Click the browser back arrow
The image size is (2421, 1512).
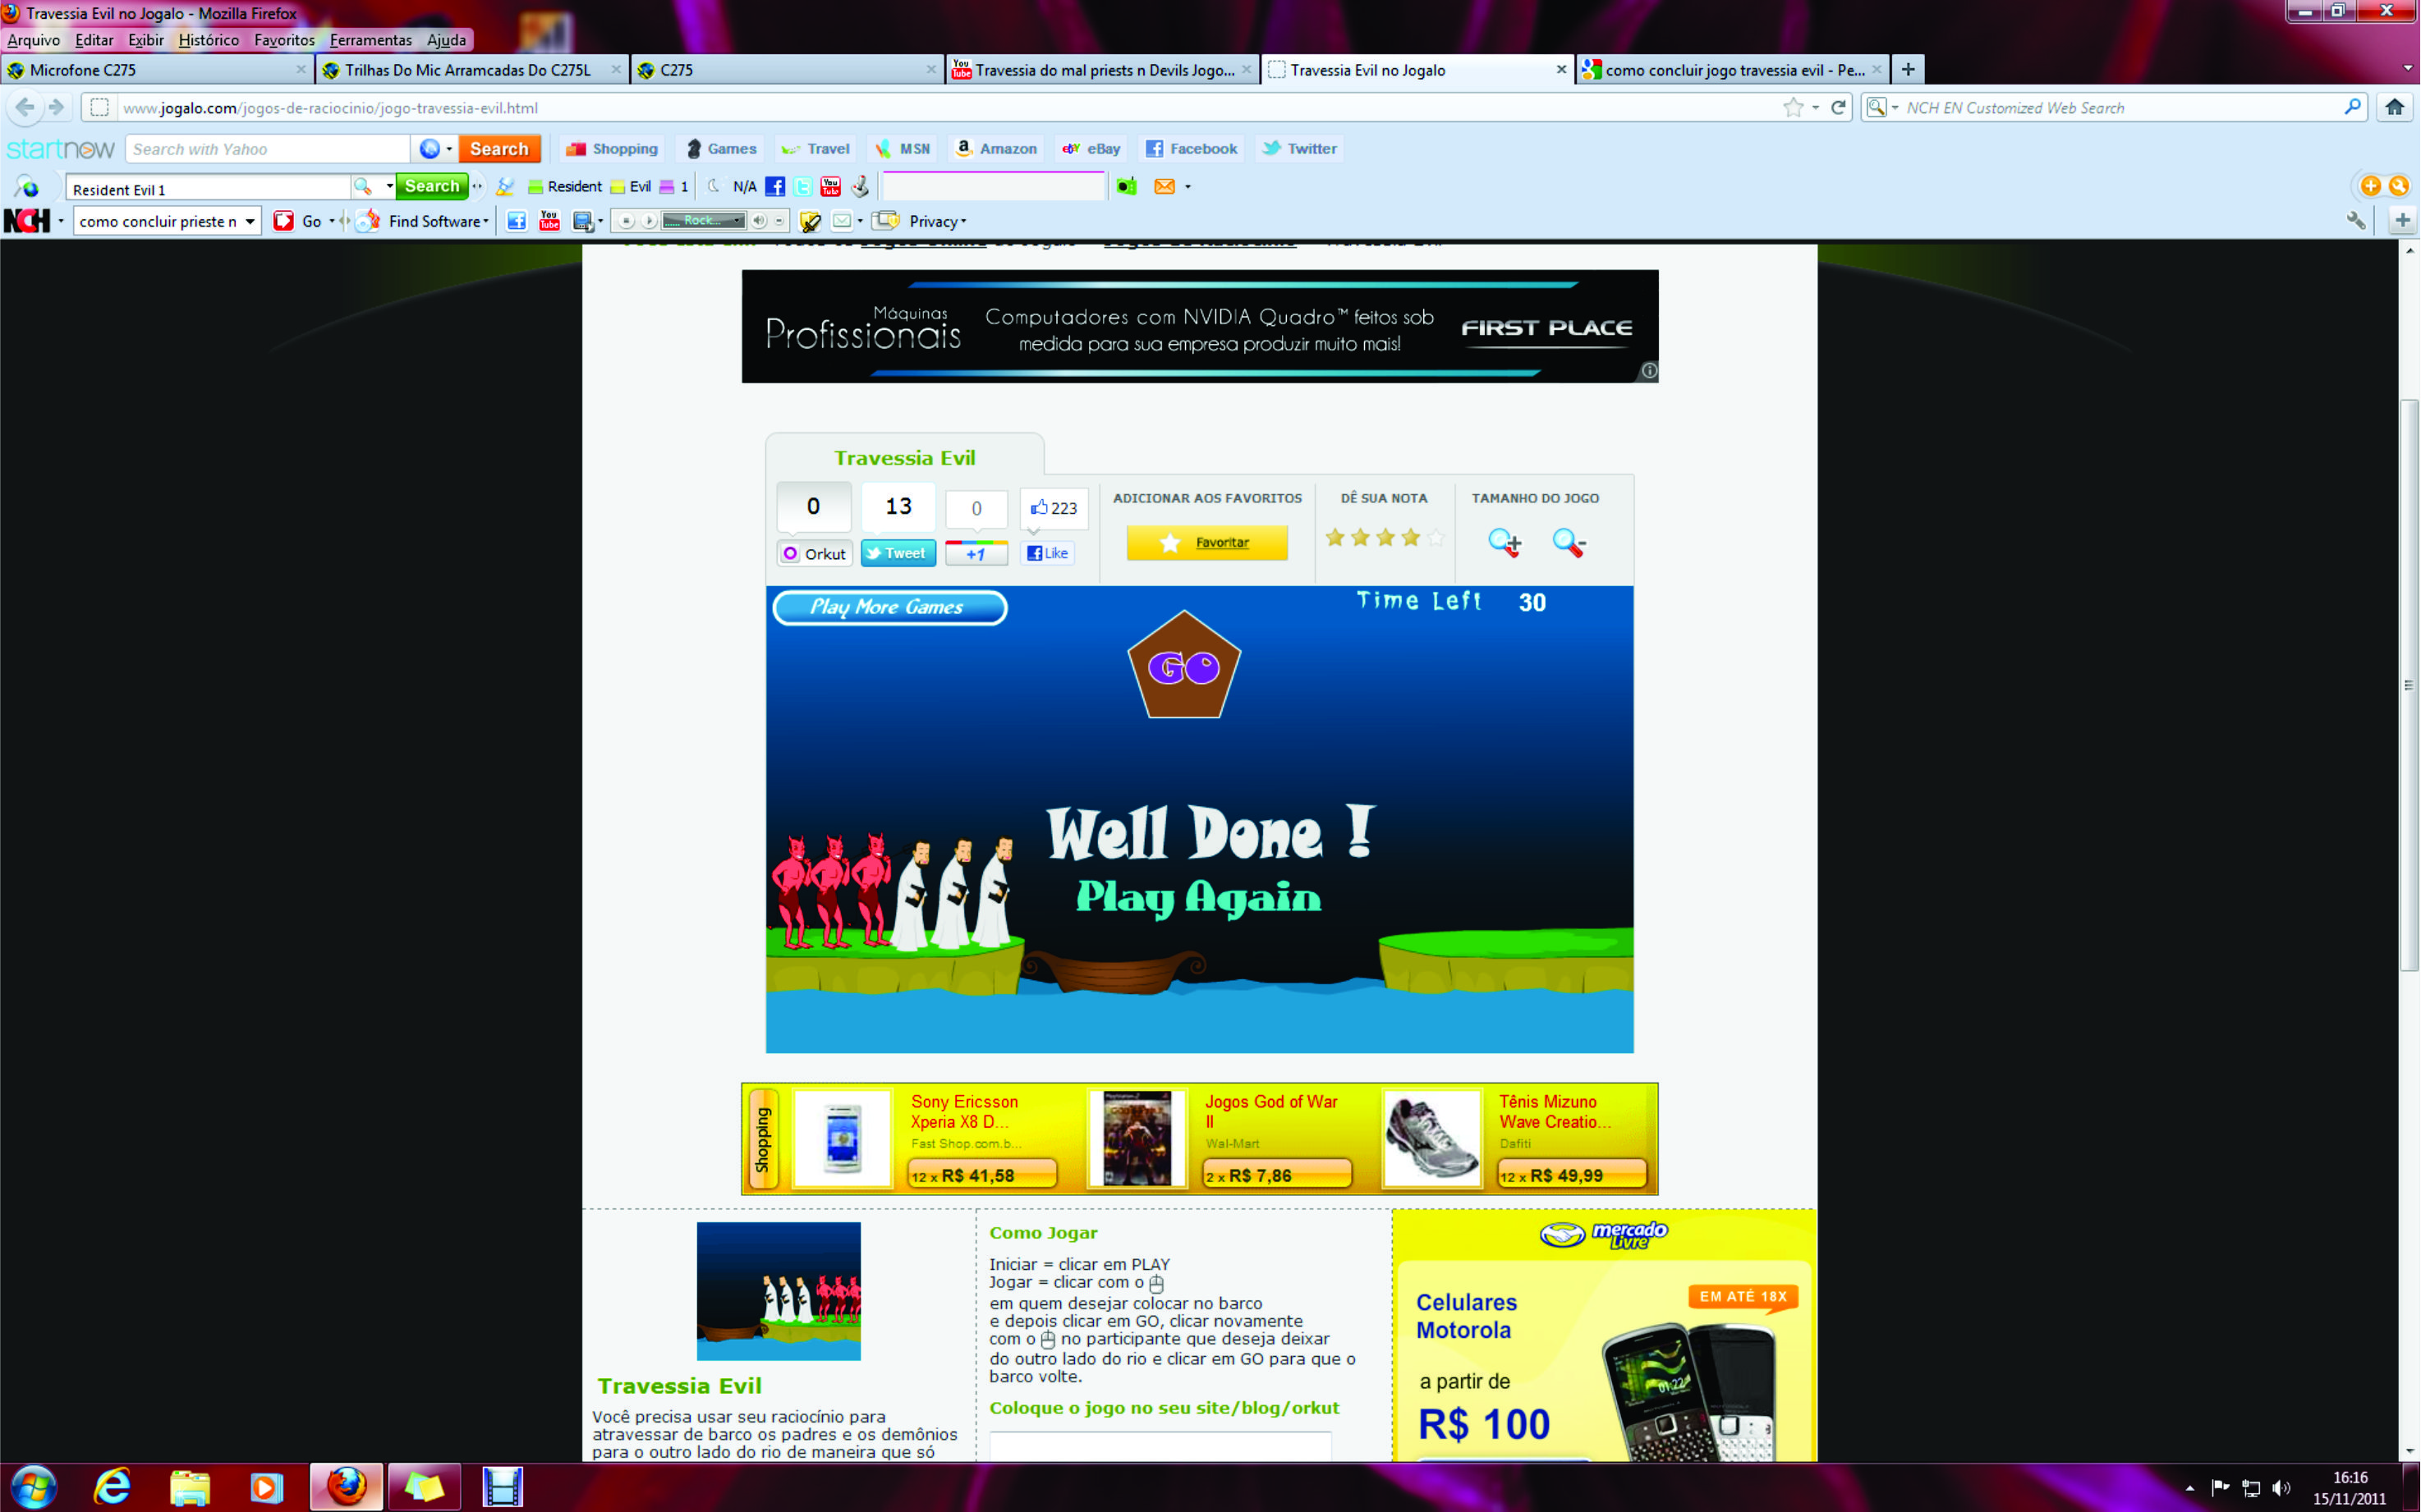(25, 107)
